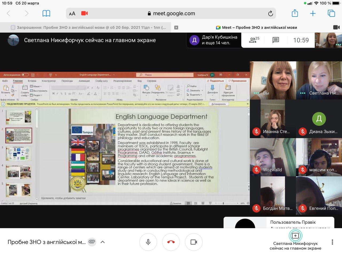342x256 pixels.
Task: Hang up with red end call button
Action: click(171, 242)
